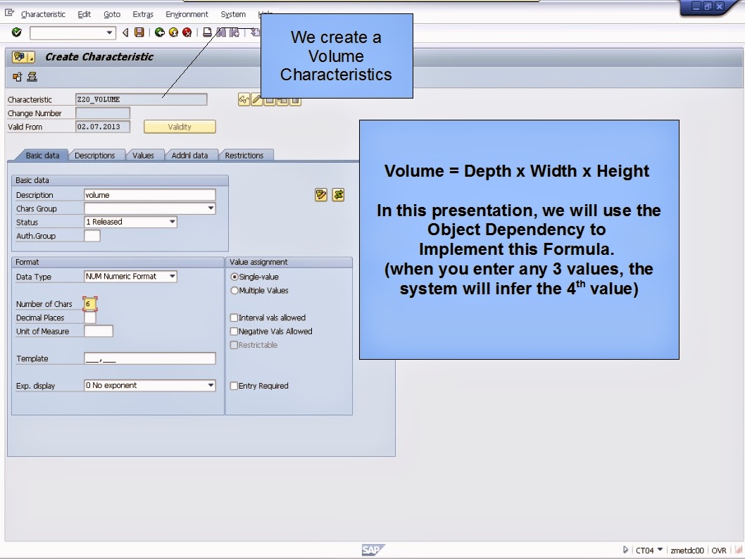Click the status bar expand triangle
The width and height of the screenshot is (745, 559).
tap(625, 550)
